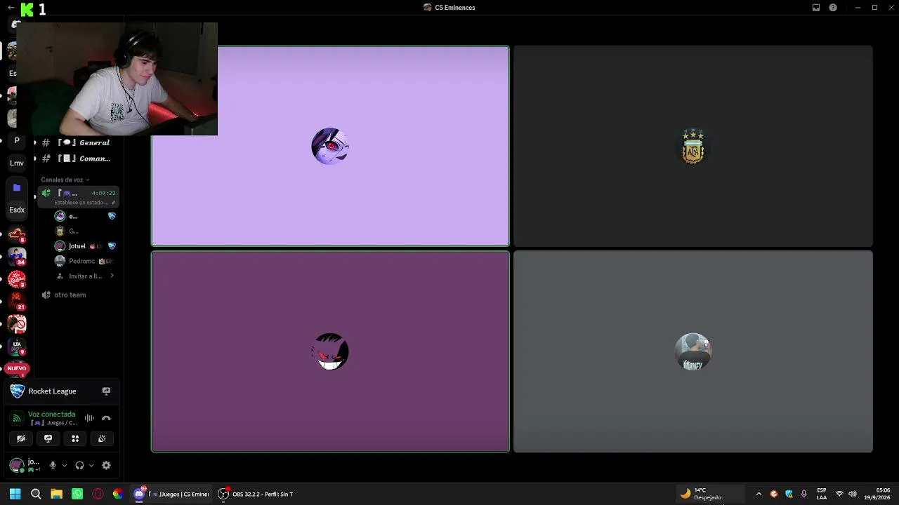Open Windows Start menu
Image resolution: width=899 pixels, height=505 pixels.
coord(15,494)
